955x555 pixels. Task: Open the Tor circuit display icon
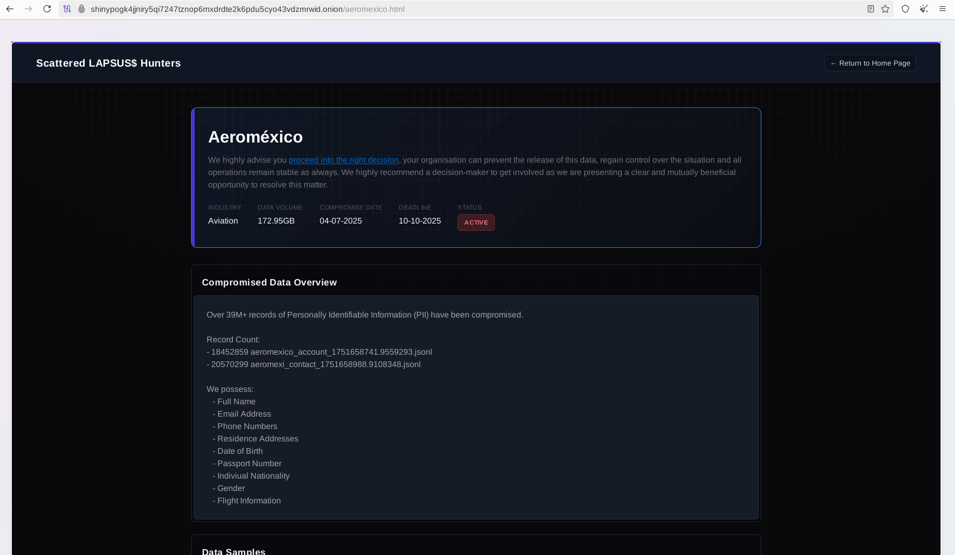[x=67, y=9]
